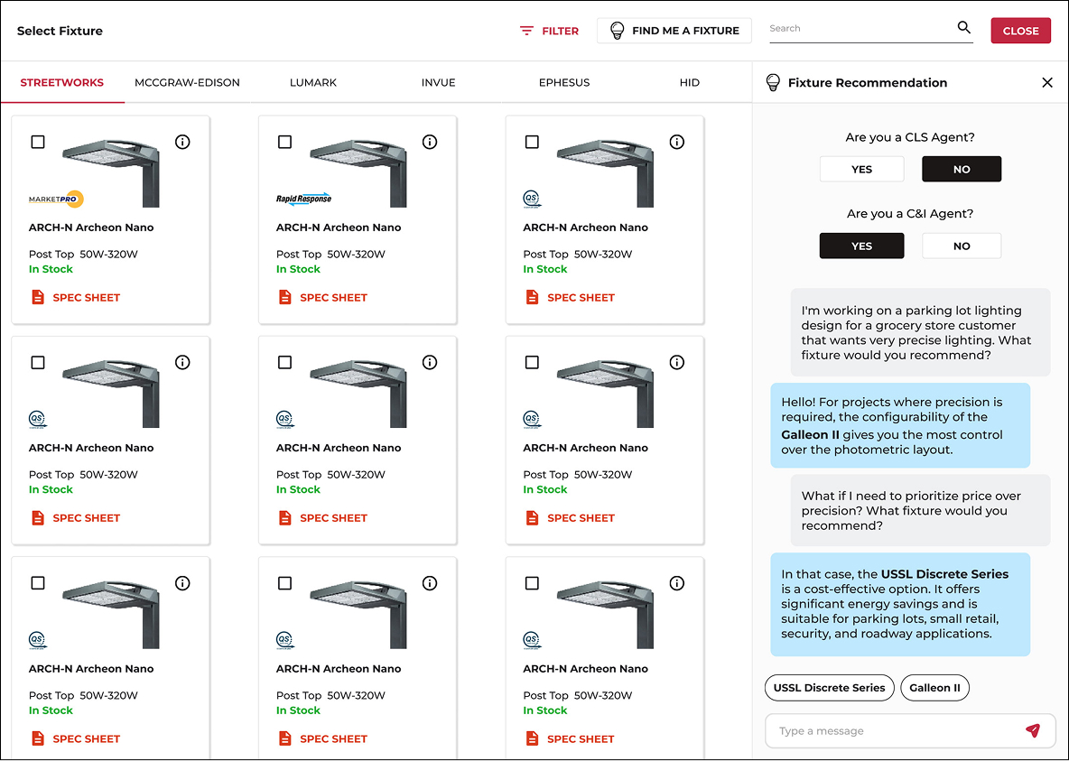
Task: Tick the checkbox on the MarketPro fixture card
Action: click(x=38, y=142)
